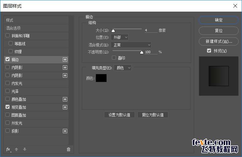242x157 pixels.
Task: Select the 样式 entry in left list
Action: [x=36, y=20]
